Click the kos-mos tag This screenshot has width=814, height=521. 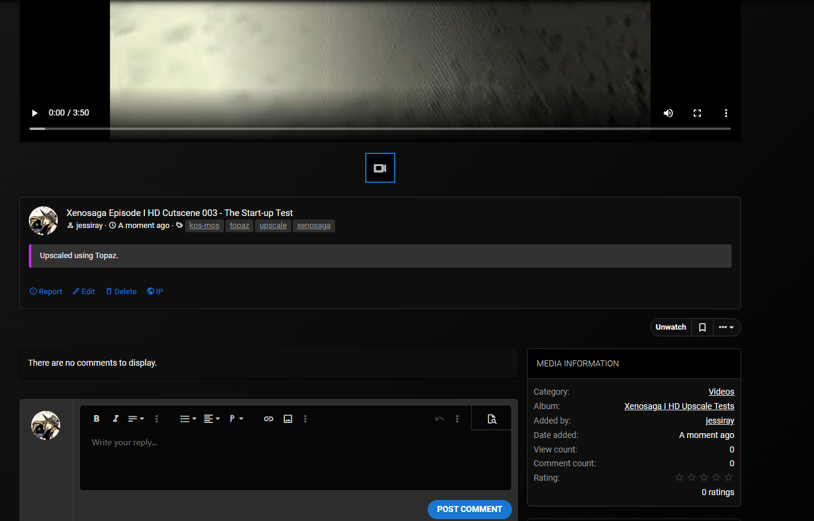pos(205,226)
